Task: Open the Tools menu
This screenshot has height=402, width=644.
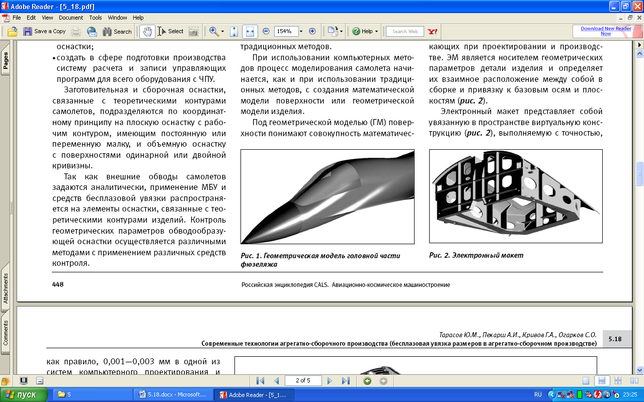Action: (96, 18)
